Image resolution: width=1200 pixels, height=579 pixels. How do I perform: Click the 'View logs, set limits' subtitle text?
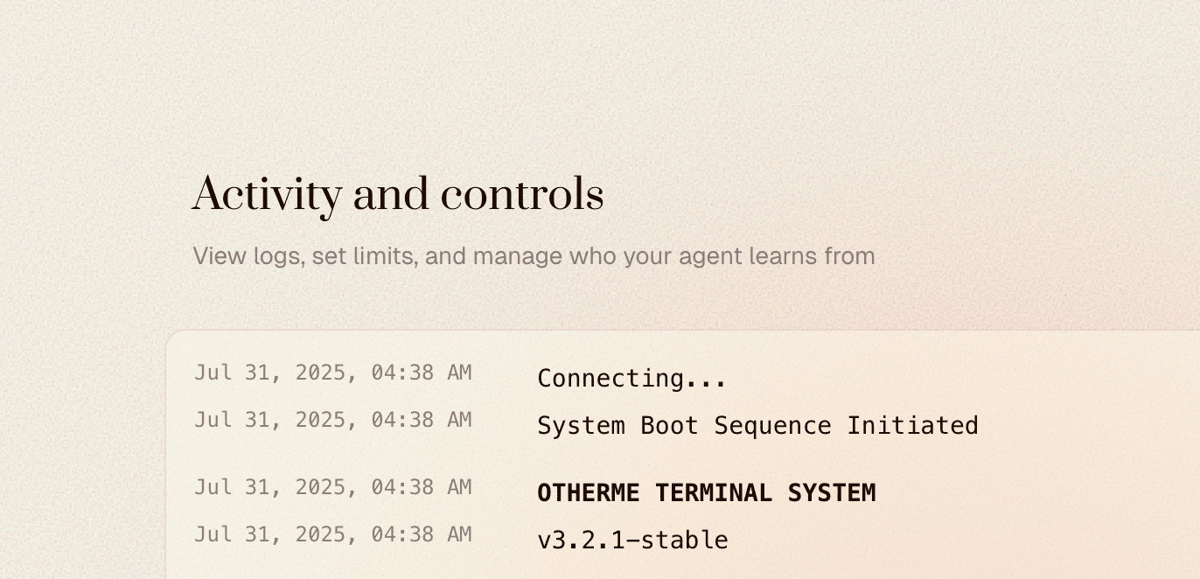pos(534,256)
